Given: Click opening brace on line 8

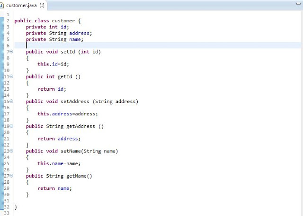Looking at the screenshot, I should point(27,58).
